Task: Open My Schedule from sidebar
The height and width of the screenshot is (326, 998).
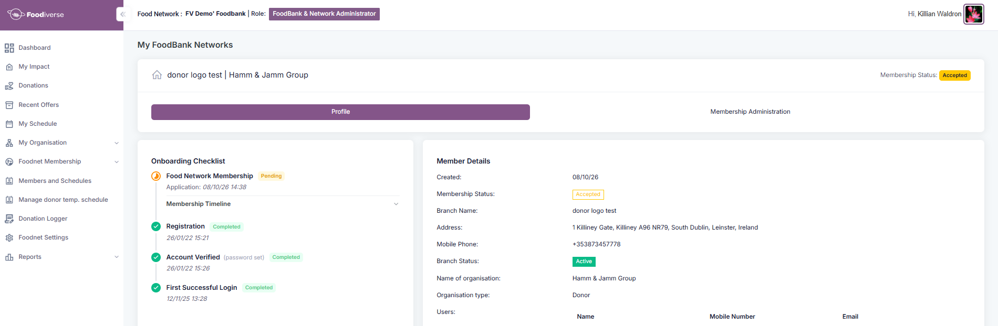Action: pyautogui.click(x=38, y=124)
